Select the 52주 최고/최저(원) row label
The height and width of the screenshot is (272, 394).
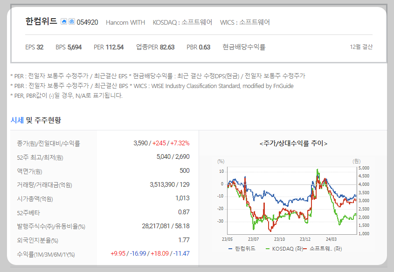(x=40, y=157)
